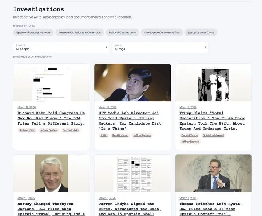
Task: Click the March 9, 2026 date link
Action: [x=188, y=107]
